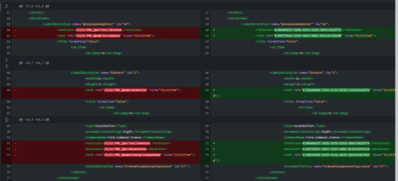Screen dimensions: 398x181
Task: Click the @@ -17,8 +17,8 @@ hunk header
Action: (x=34, y=6)
